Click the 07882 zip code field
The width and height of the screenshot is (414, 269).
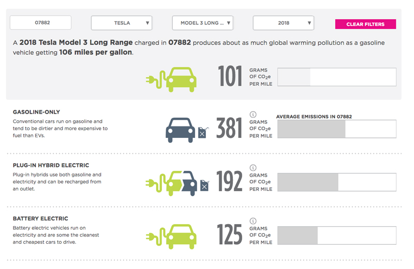(40, 23)
